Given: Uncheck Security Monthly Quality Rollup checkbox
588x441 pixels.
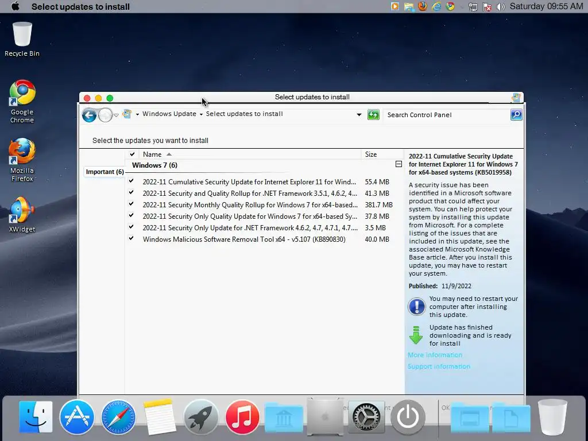Looking at the screenshot, I should (x=131, y=204).
